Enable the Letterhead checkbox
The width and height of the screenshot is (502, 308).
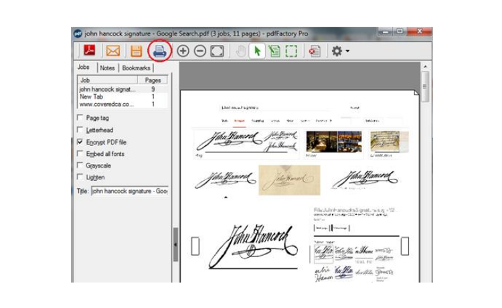coord(80,129)
